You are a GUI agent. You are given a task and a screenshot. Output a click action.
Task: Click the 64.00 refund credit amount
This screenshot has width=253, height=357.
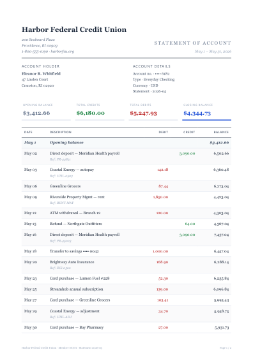coord(190,224)
